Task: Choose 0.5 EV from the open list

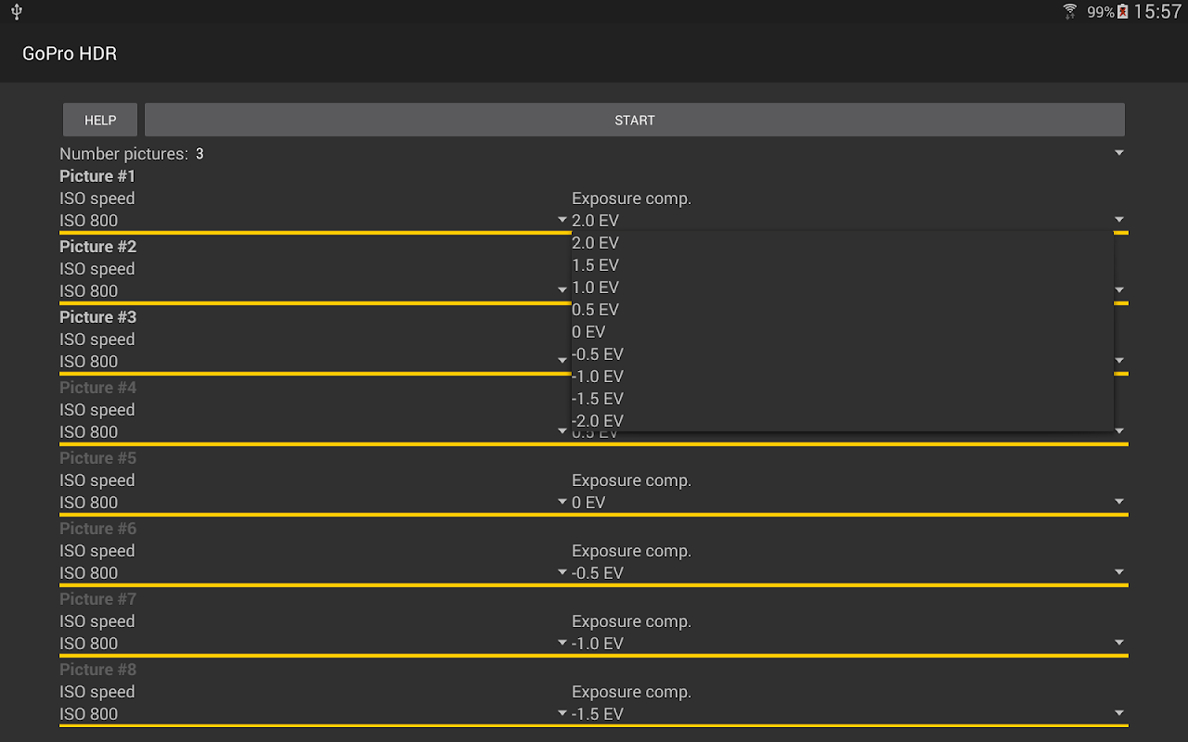Action: point(843,310)
